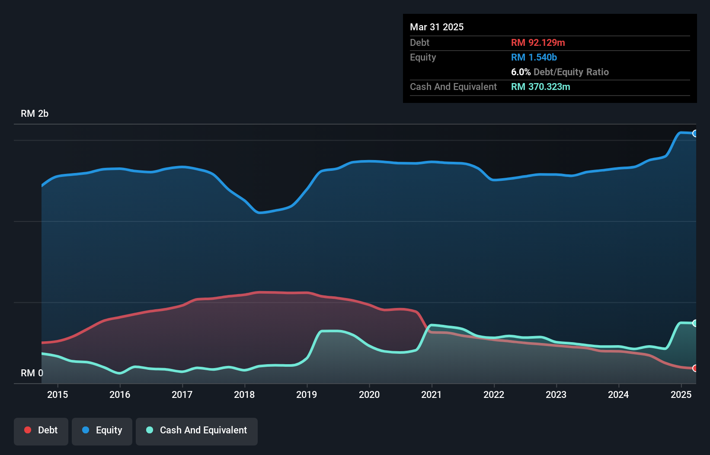Click the red Debt endpoint marker

[695, 368]
